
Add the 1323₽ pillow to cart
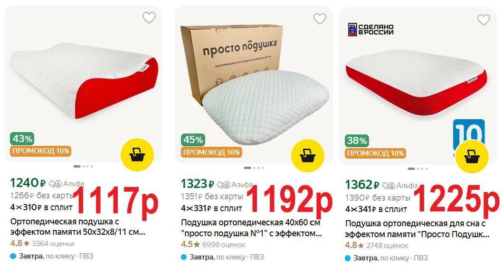pyautogui.click(x=308, y=156)
